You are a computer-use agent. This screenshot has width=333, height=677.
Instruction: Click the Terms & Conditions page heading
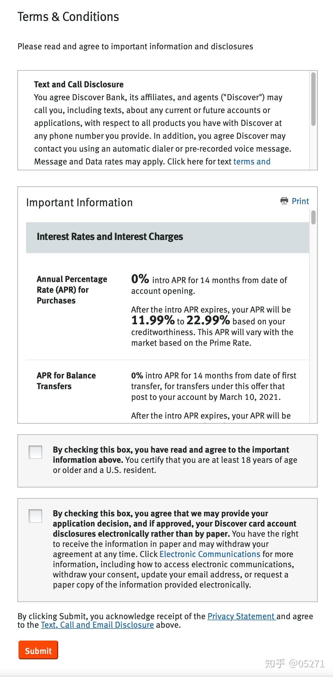[68, 17]
